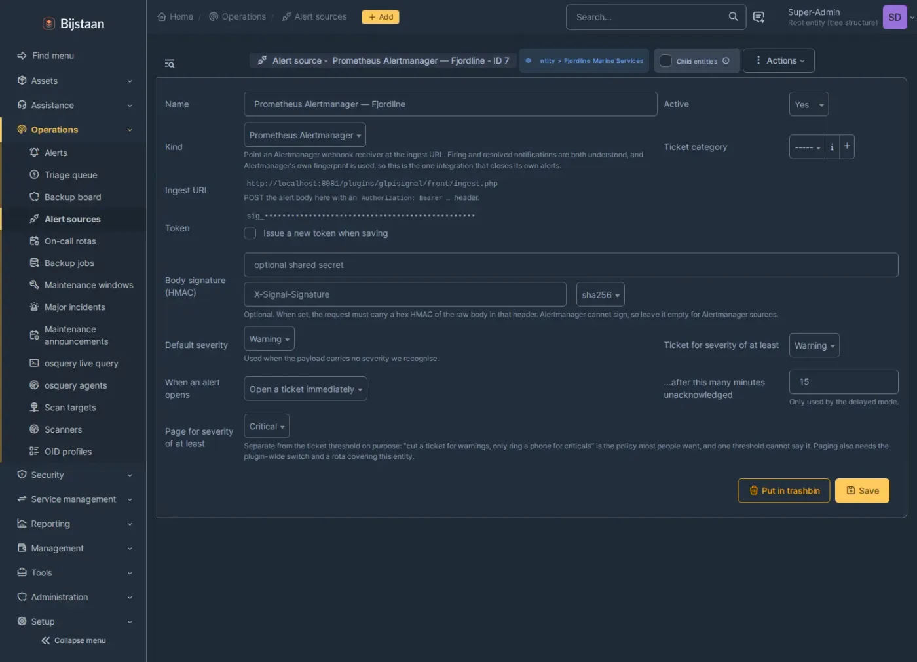Go to Home breadcrumb link
Screen dimensions: 917x662
pyautogui.click(x=176, y=17)
